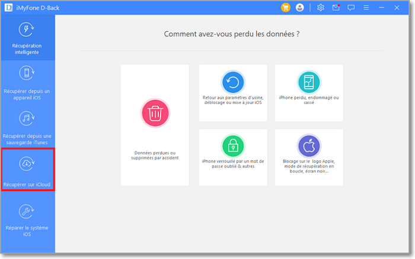
Task: Click the green padlock icon
Action: coord(233,145)
